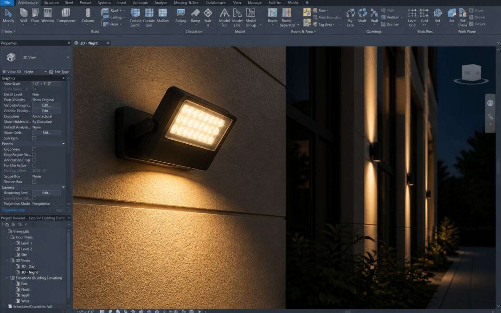
Task: Open the 3D - Day view in browser
Action: click(x=28, y=266)
